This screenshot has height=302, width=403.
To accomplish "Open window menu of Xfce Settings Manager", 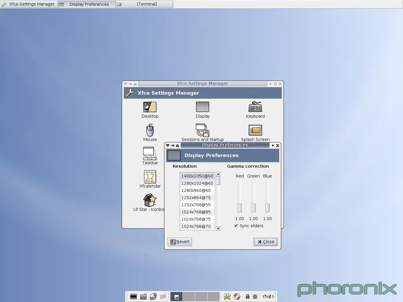I will 126,84.
